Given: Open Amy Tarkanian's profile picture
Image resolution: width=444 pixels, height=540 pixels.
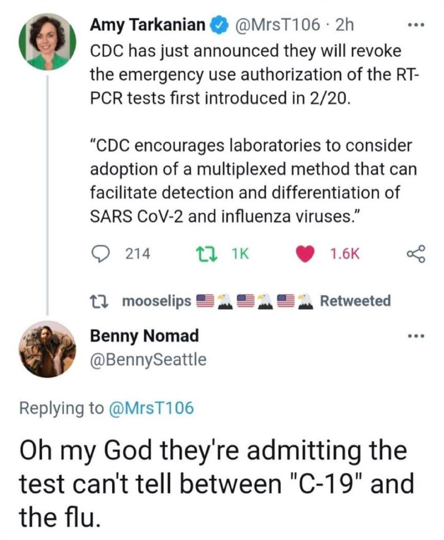Looking at the screenshot, I should point(47,41).
